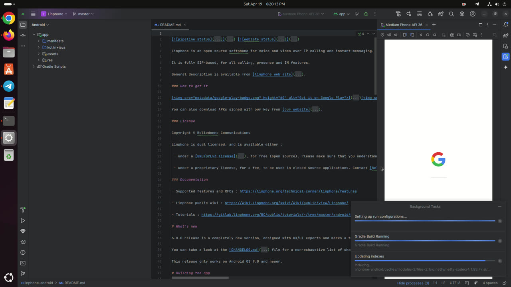The width and height of the screenshot is (511, 287).
Task: Toggle the Project tool window folder icon
Action: (x=23, y=25)
